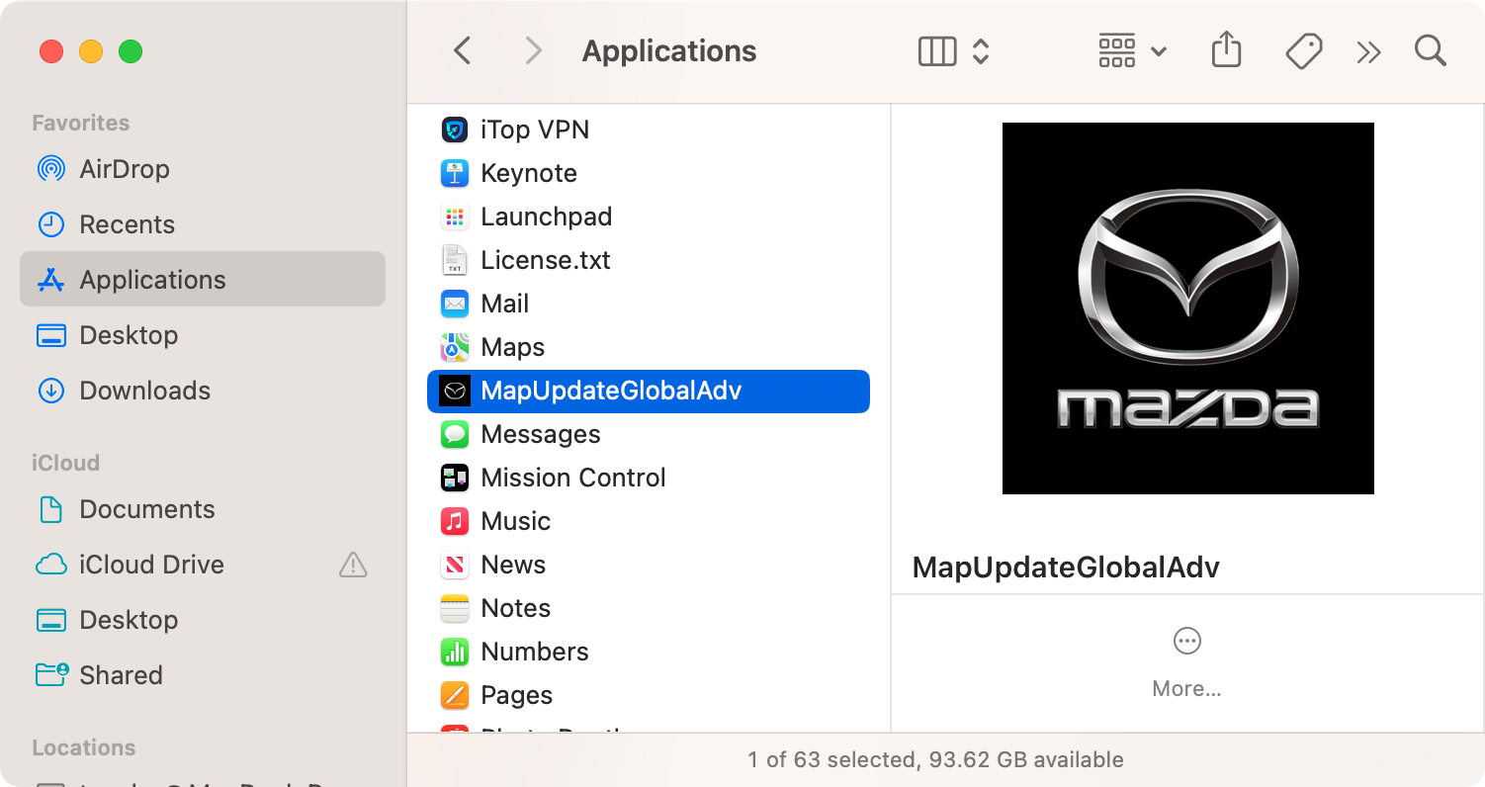Minimize the Finder window with yellow button

point(91,51)
